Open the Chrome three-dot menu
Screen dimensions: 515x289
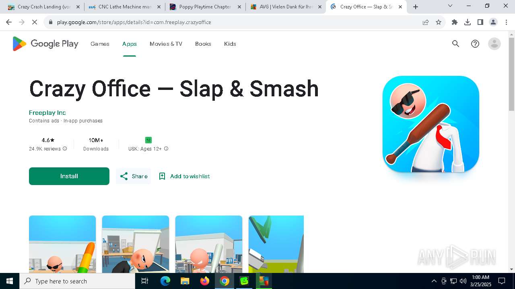506,22
